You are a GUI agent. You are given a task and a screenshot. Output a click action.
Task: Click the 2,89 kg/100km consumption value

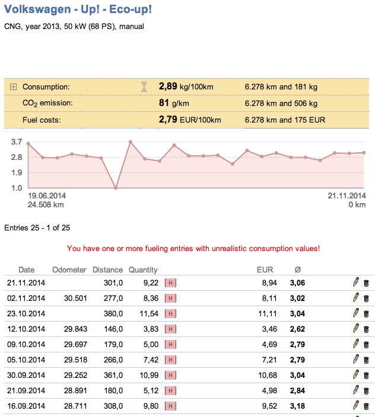[186, 86]
